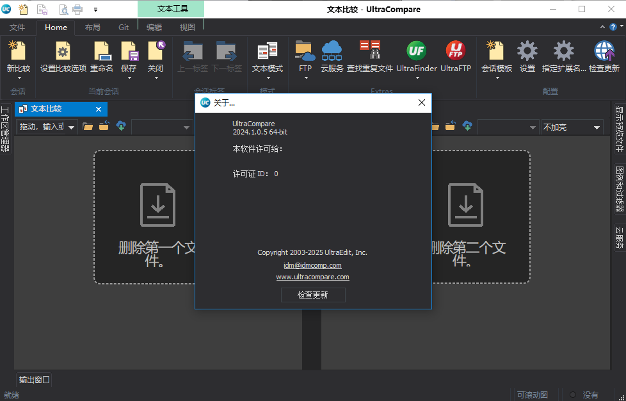The image size is (626, 401).
Task: Show the 输出窗口 at the bottom
Action: coord(33,379)
